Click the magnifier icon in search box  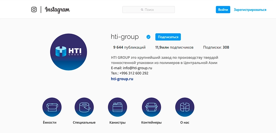pyautogui.click(x=142, y=10)
